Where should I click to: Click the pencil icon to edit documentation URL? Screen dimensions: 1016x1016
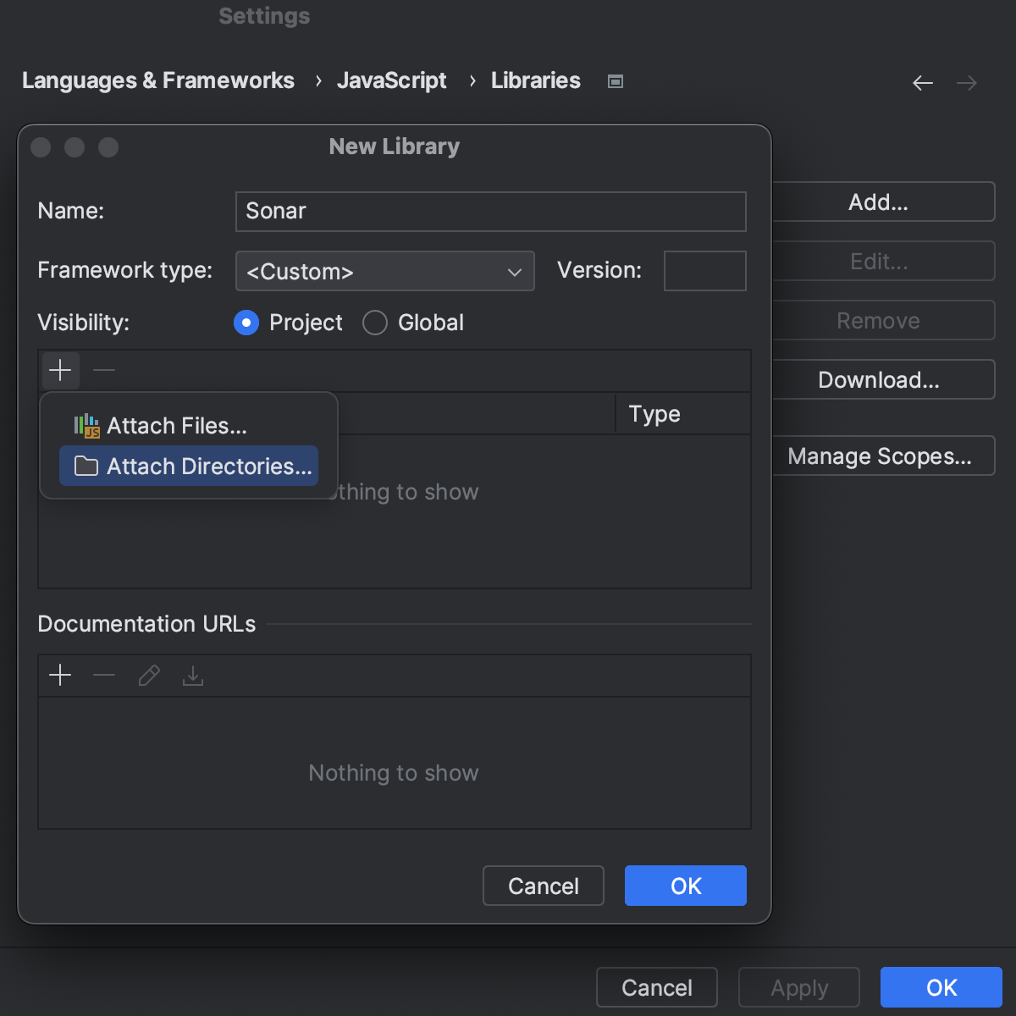point(149,675)
